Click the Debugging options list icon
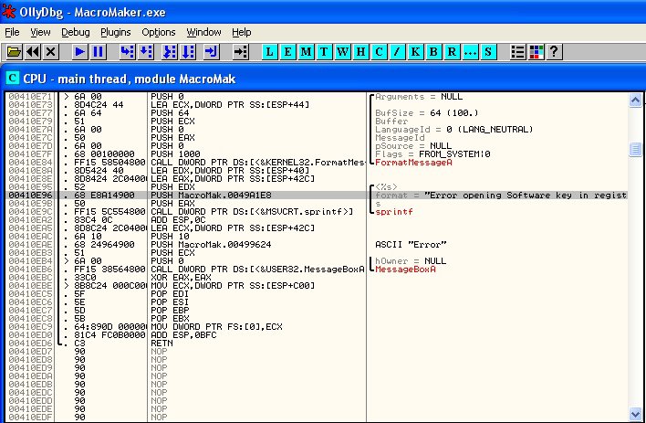The width and height of the screenshot is (646, 423). 518,52
